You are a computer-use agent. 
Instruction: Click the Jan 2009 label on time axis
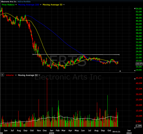pyautogui.click(x=52, y=132)
